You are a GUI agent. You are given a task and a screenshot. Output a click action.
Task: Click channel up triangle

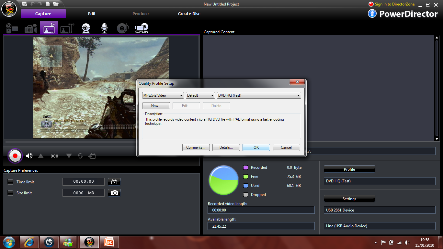click(41, 156)
